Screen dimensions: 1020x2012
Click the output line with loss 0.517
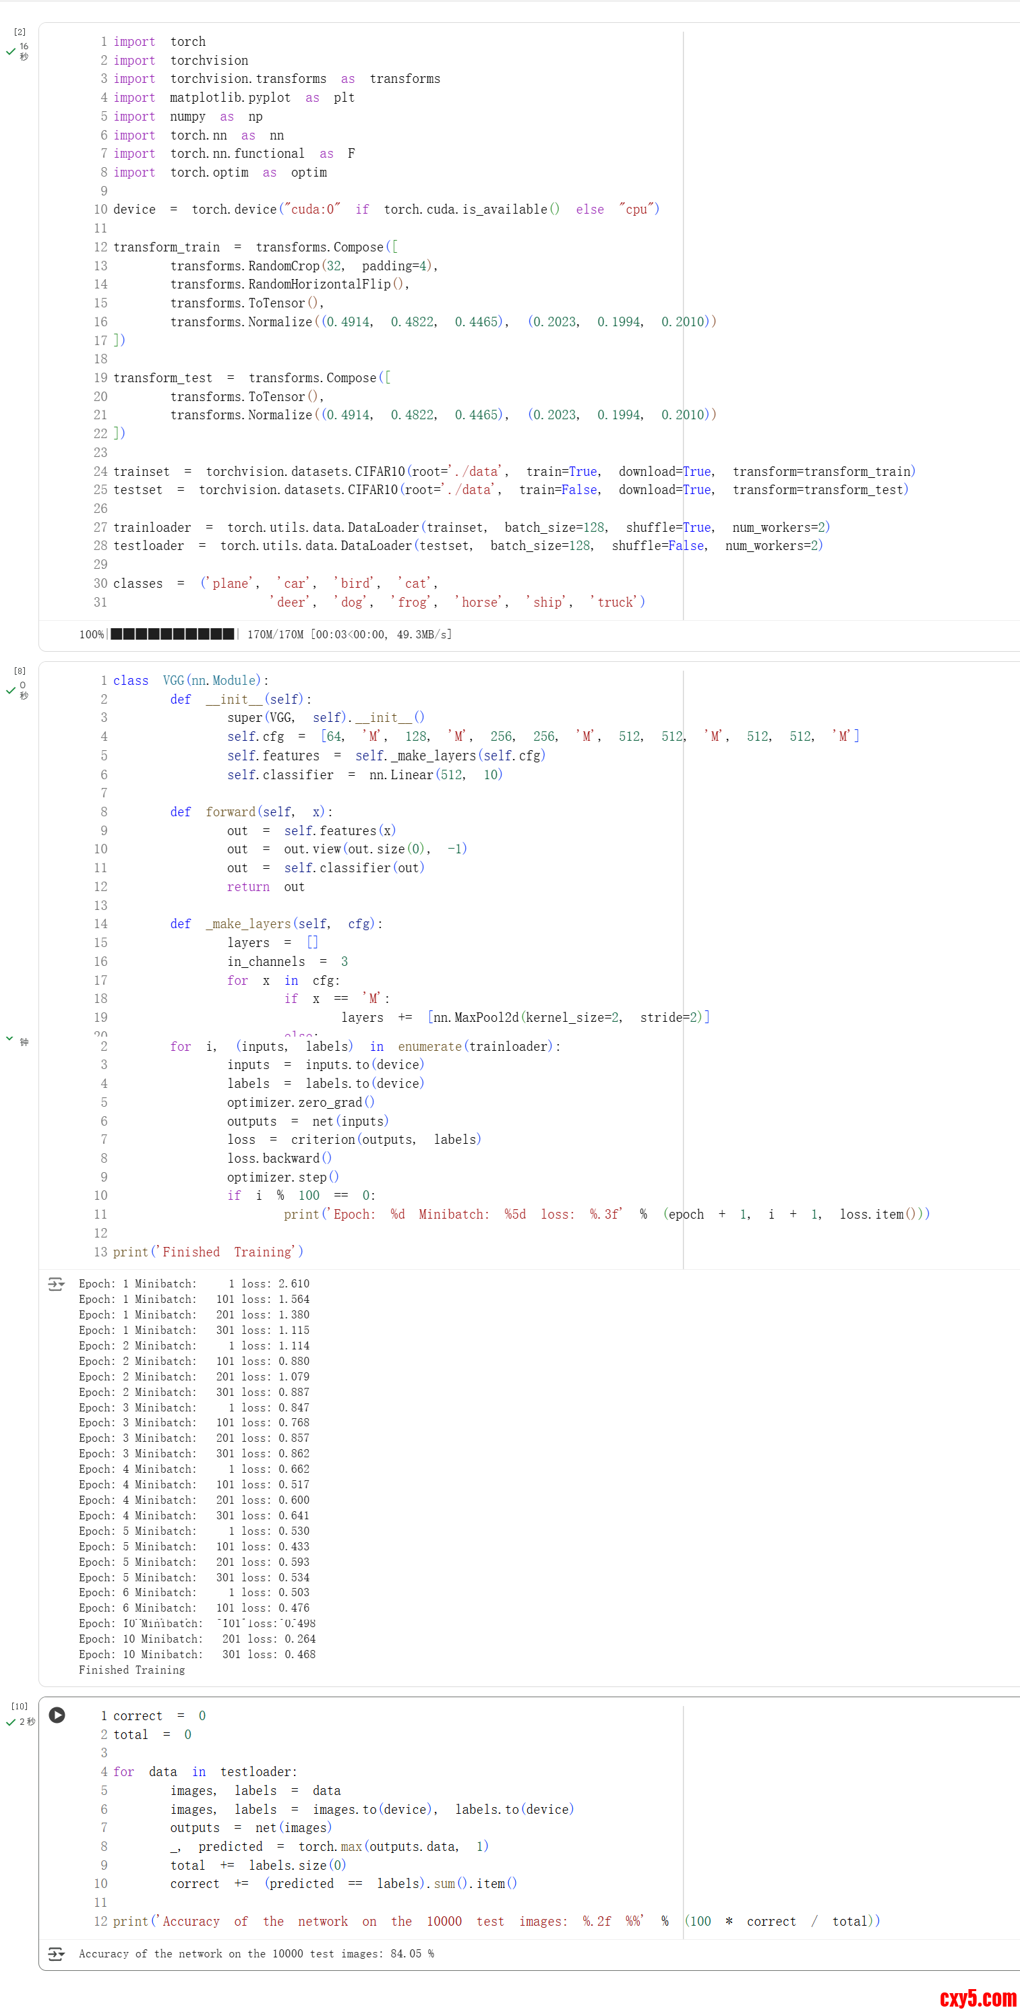coord(194,1484)
